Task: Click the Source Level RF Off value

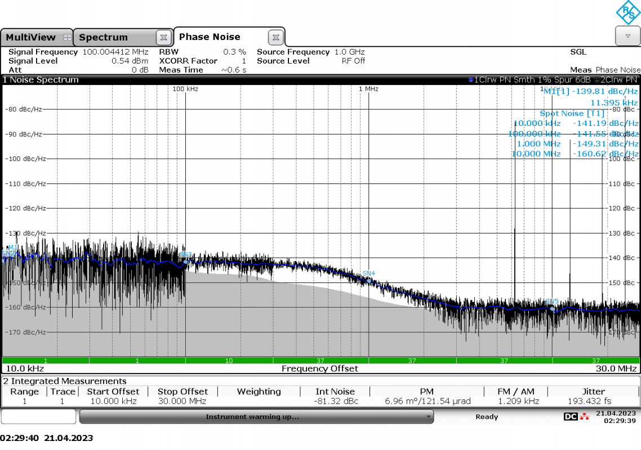Action: tap(353, 61)
